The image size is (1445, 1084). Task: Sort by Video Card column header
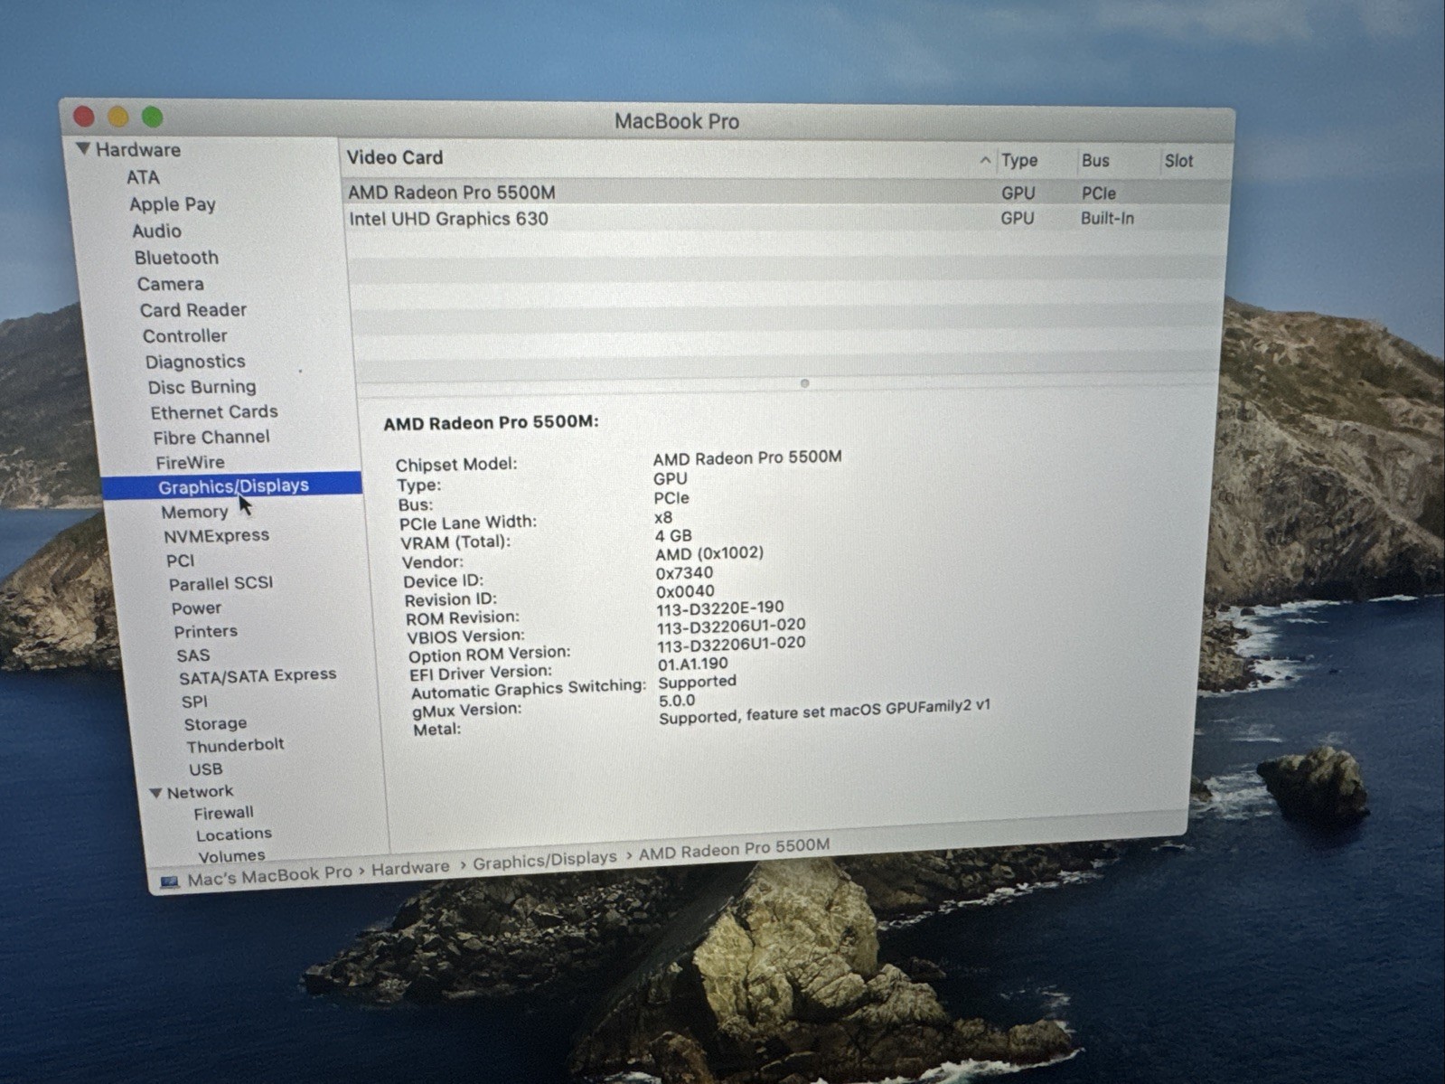395,157
